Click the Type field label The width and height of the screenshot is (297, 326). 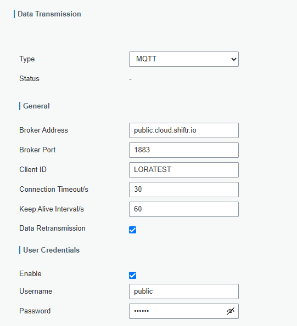click(27, 59)
